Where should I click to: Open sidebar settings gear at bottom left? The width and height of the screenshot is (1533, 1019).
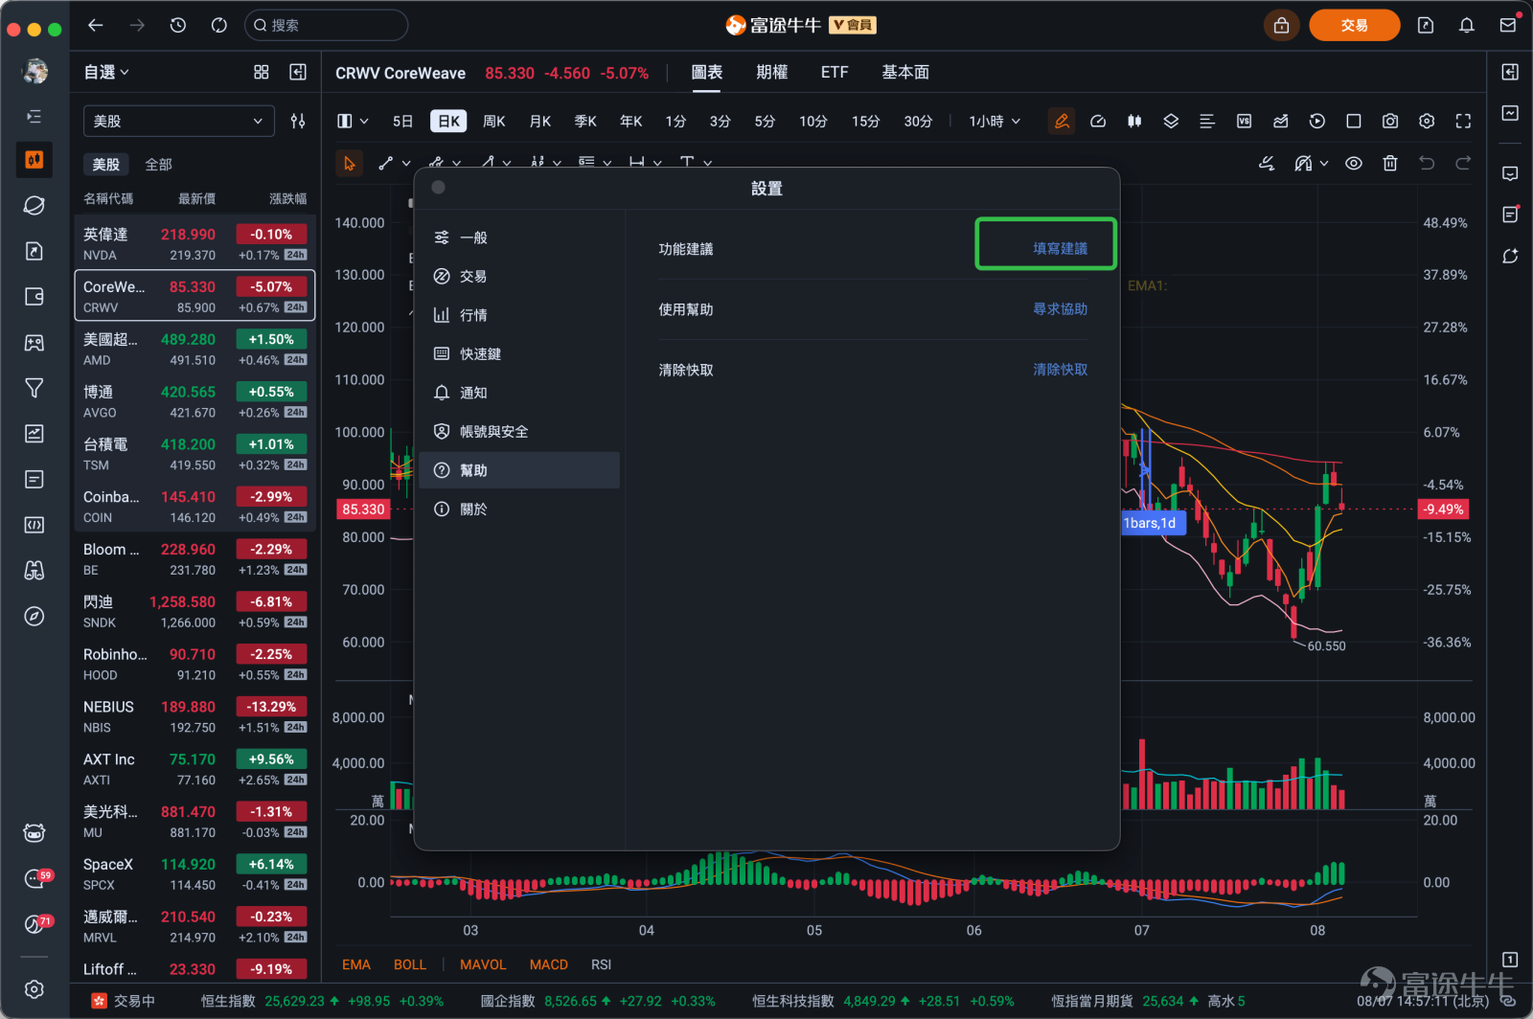(x=34, y=989)
